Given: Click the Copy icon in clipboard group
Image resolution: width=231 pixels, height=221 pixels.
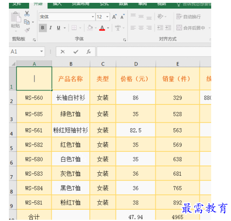Looking at the screenshot, I should pyautogui.click(x=27, y=22).
